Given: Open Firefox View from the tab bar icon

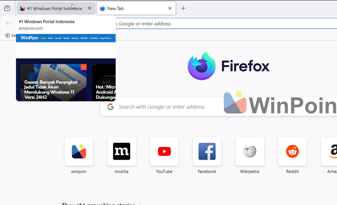Looking at the screenshot, I should [7, 8].
